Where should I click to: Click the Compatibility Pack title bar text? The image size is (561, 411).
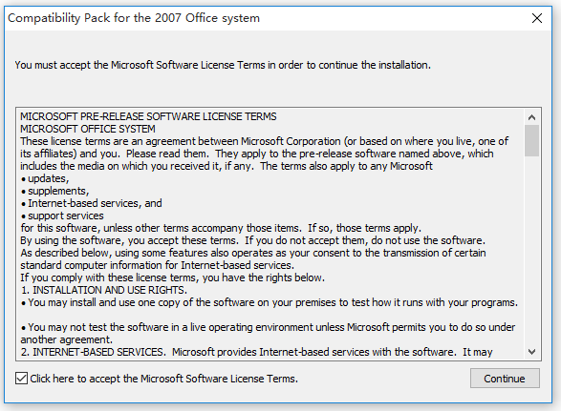(x=134, y=18)
